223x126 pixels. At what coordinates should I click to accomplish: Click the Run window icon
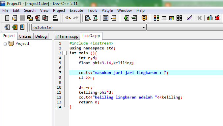(164, 18)
